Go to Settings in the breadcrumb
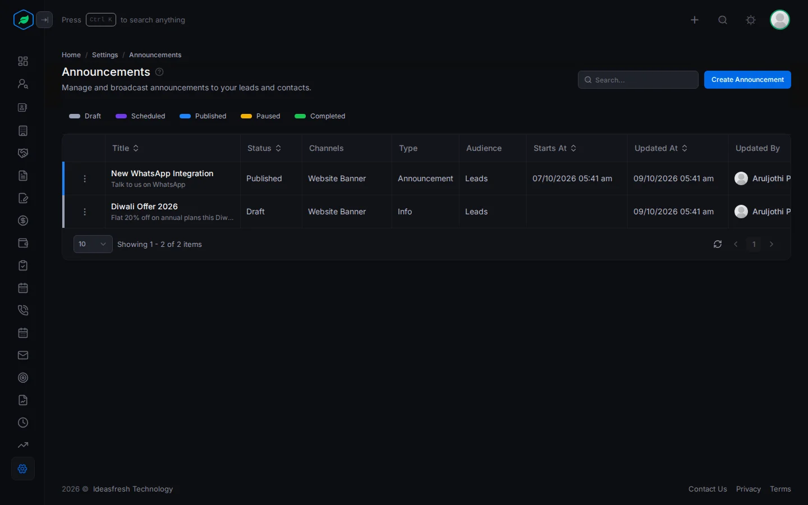The height and width of the screenshot is (505, 808). (105, 55)
